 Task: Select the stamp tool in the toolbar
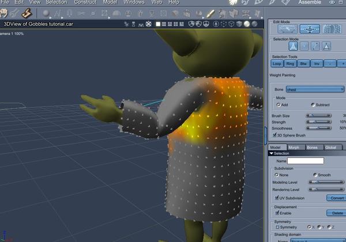point(27,13)
